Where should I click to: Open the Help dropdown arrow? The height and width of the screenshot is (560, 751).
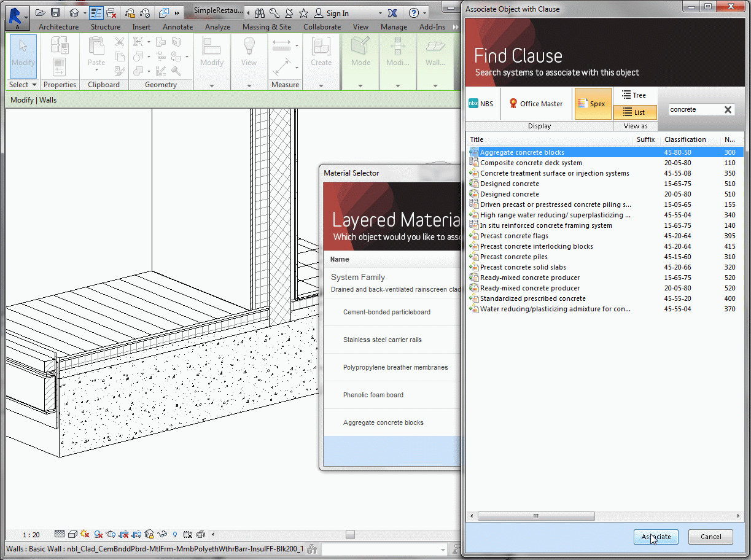pyautogui.click(x=424, y=14)
